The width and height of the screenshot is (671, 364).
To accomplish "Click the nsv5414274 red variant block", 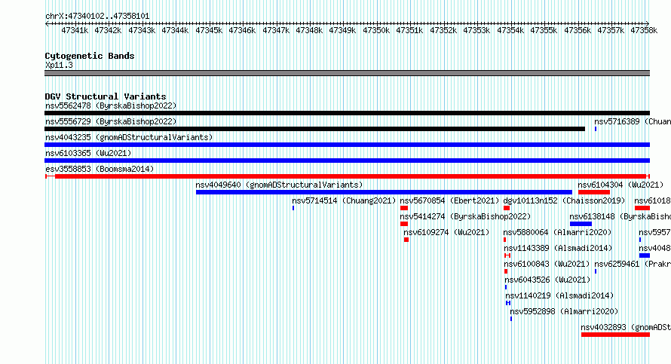I will coord(404,224).
